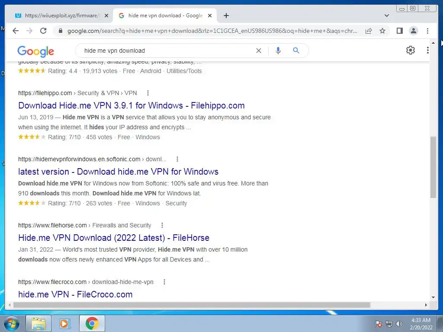443x332 pixels.
Task: Open the Chrome side panel icon
Action: pos(399,31)
